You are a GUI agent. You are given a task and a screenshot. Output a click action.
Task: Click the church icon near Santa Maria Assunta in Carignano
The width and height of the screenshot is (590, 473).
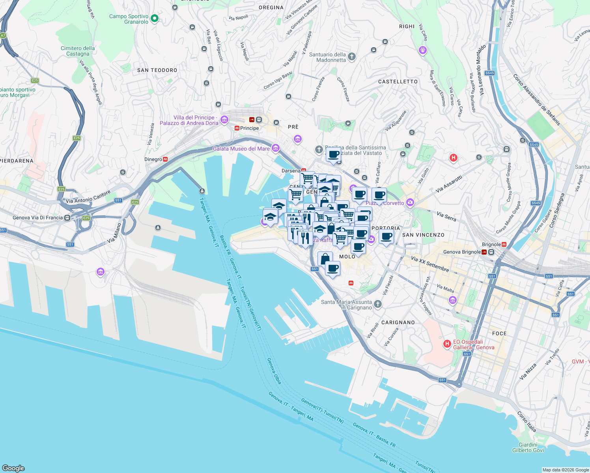377,303
